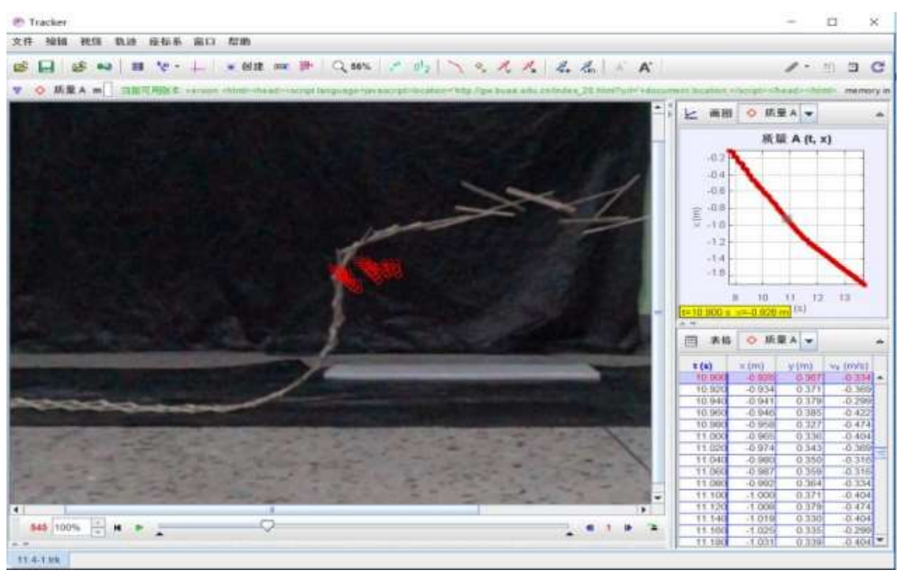
Task: Open the track control icon beside 创建
Action: [281, 66]
